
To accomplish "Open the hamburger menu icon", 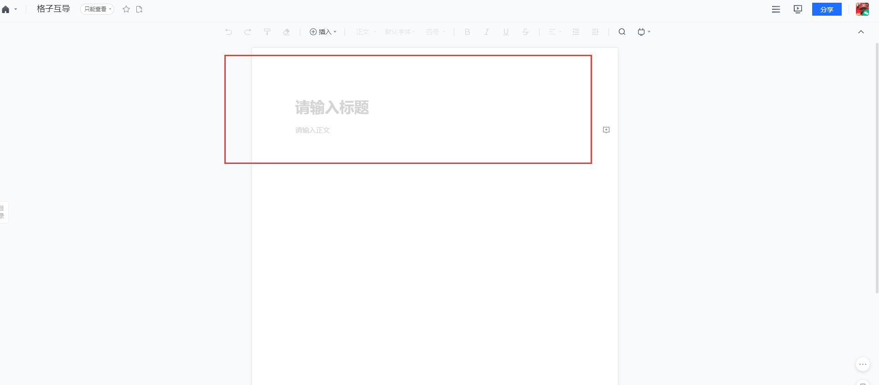I will coord(776,9).
